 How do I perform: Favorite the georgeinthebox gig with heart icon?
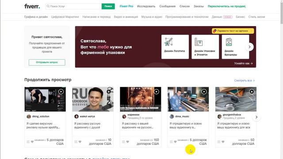pos(223,142)
